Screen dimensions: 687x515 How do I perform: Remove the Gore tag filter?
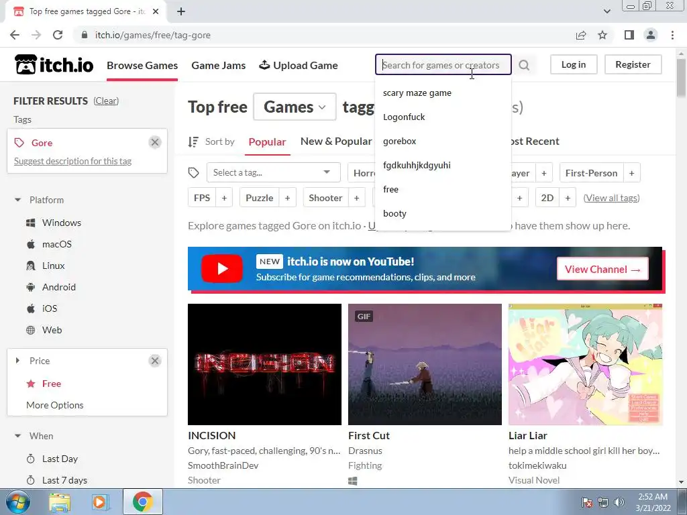[155, 142]
